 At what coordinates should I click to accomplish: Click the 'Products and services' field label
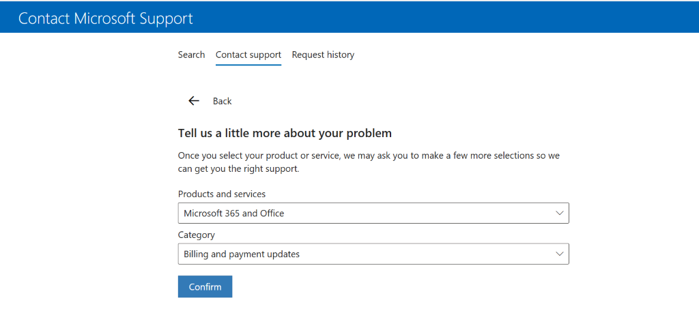click(x=222, y=194)
